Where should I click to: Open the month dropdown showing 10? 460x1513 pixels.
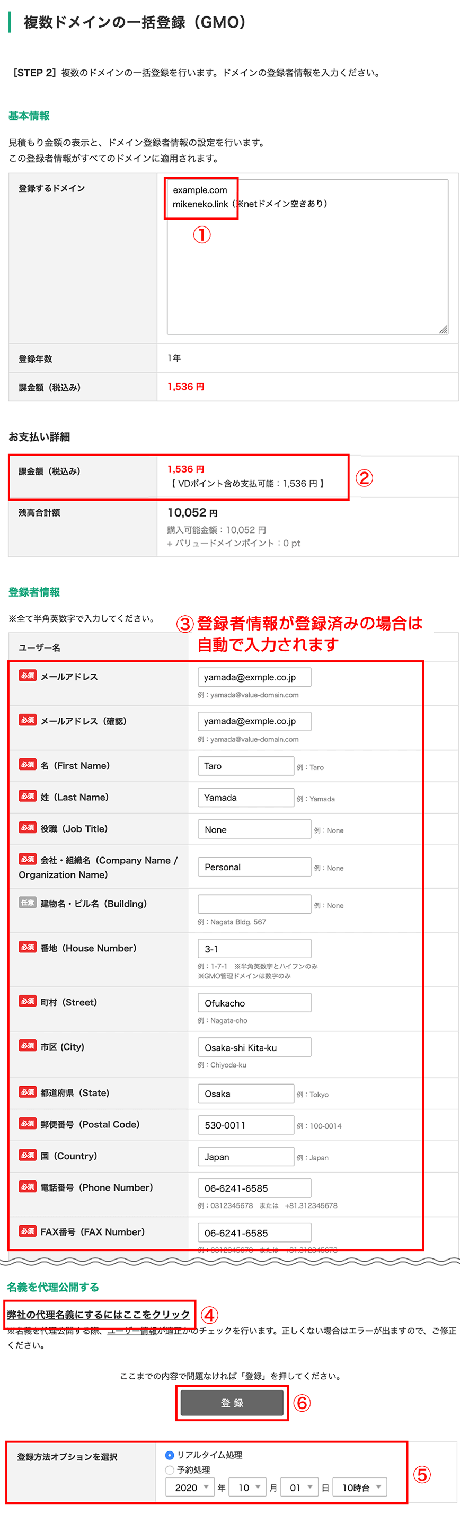247,1488
